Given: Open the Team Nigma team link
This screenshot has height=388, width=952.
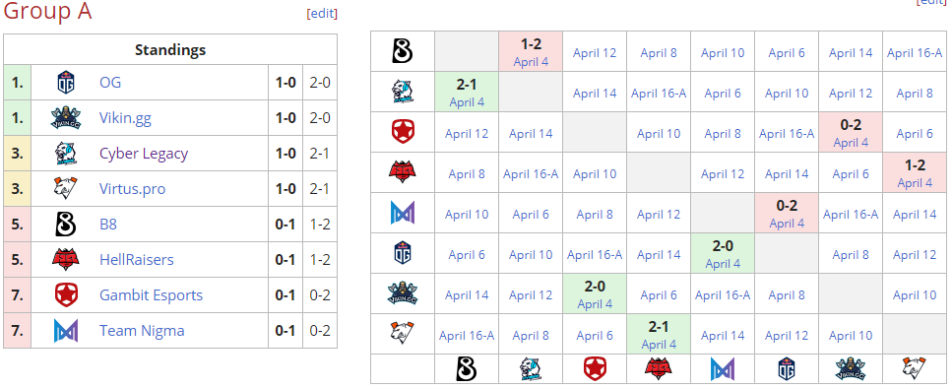Looking at the screenshot, I should (x=142, y=331).
